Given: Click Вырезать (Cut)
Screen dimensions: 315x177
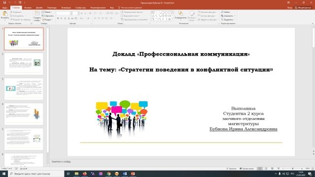Looking at the screenshot, I should pos(16,12).
